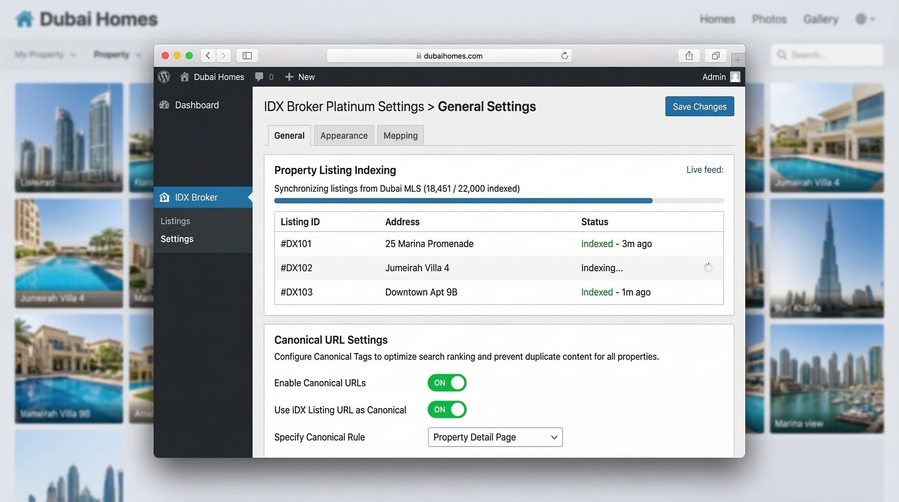Disable Enable Canonical URLs toggle

coord(447,383)
